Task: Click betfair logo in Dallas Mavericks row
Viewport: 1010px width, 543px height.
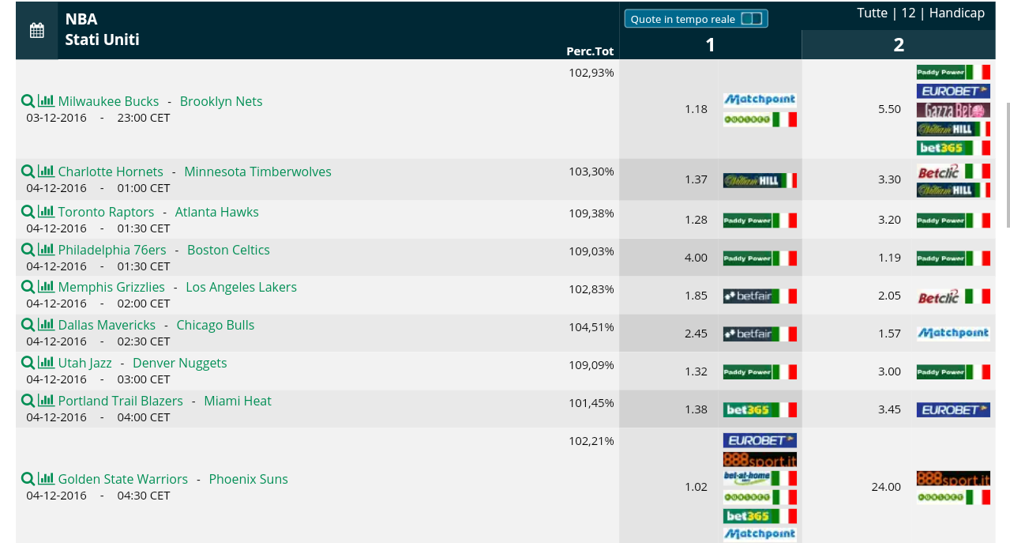Action: (760, 334)
